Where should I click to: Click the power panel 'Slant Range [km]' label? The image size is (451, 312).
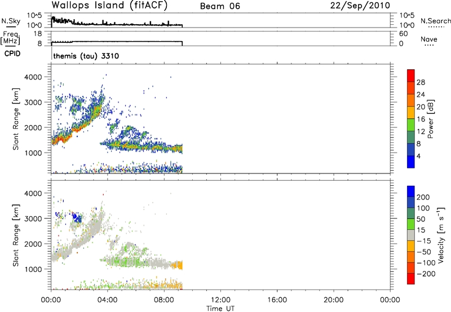[x=16, y=119]
